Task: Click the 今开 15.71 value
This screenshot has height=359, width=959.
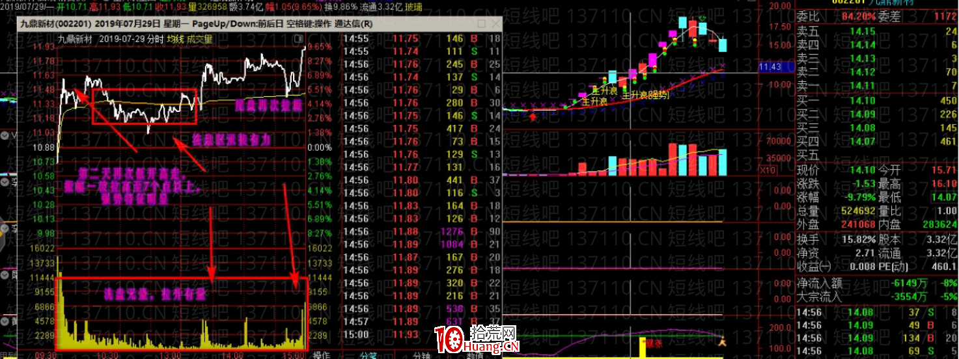Action: tap(944, 170)
